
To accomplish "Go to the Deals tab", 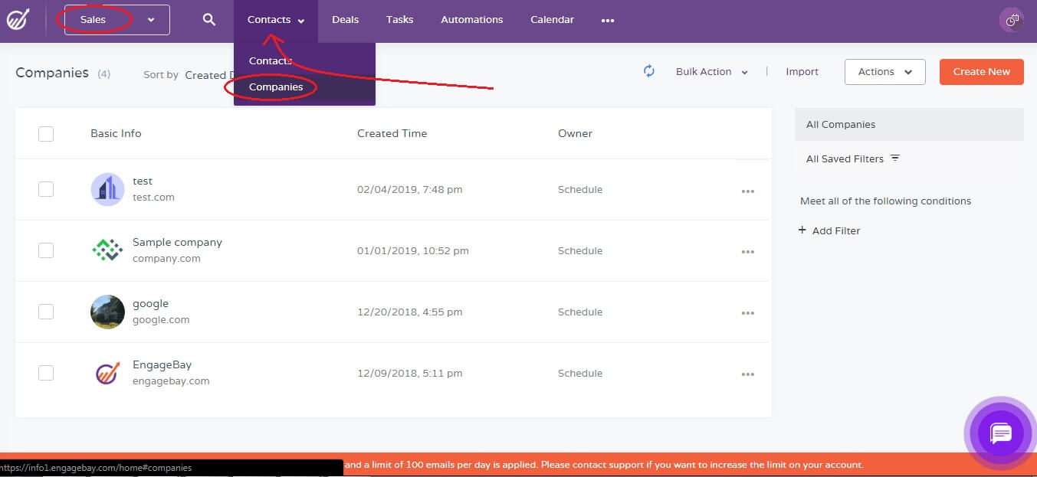I will click(345, 20).
